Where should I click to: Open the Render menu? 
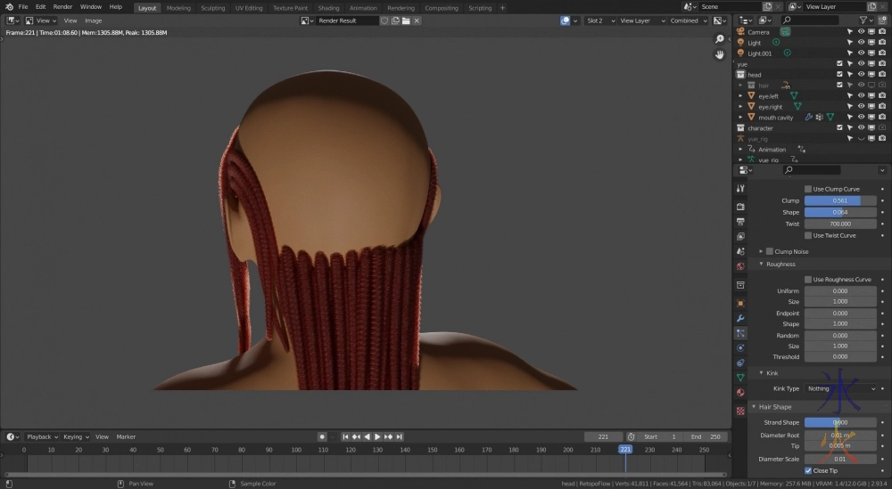pos(62,7)
